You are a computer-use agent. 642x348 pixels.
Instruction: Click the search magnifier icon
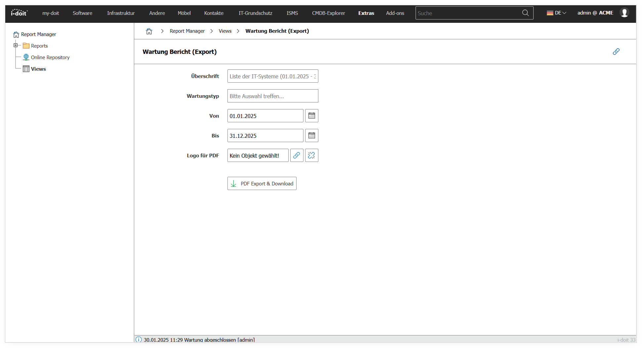click(x=525, y=13)
